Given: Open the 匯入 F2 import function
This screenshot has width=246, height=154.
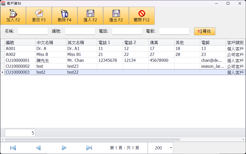Looking at the screenshot, I should (90, 16).
